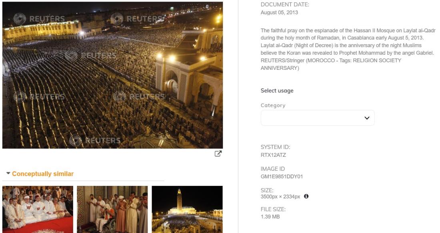Click the Conceptually similar heading
Viewport: 440px width, 233px height.
(x=43, y=174)
